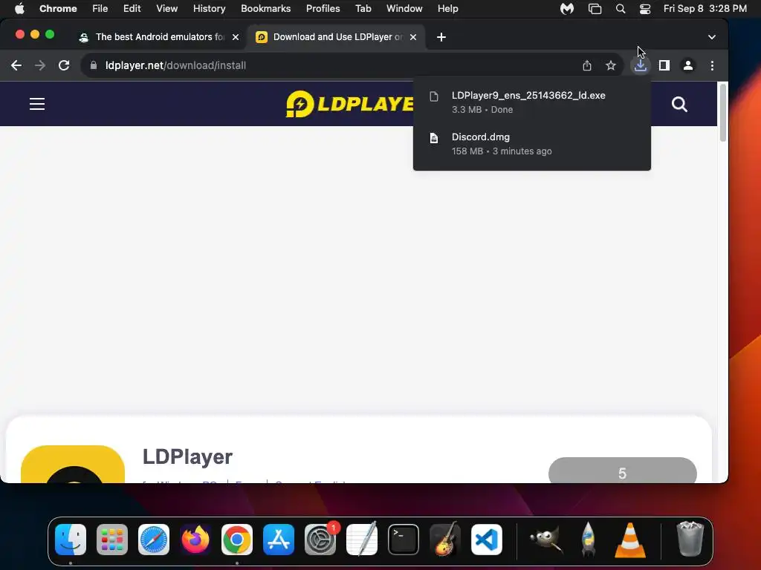Launch VLC from the Dock
Image resolution: width=761 pixels, height=570 pixels.
630,540
